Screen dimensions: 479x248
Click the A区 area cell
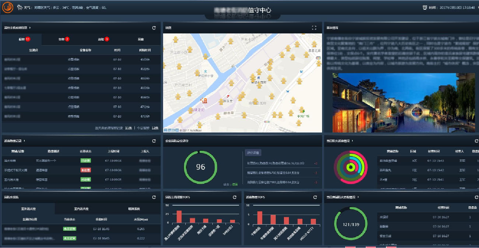414,161
